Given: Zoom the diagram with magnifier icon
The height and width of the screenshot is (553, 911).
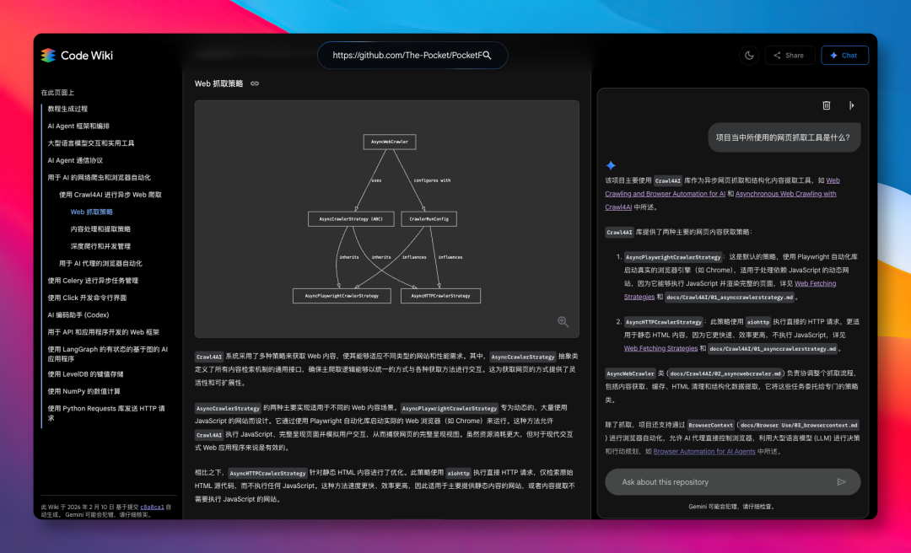Looking at the screenshot, I should click(x=563, y=322).
